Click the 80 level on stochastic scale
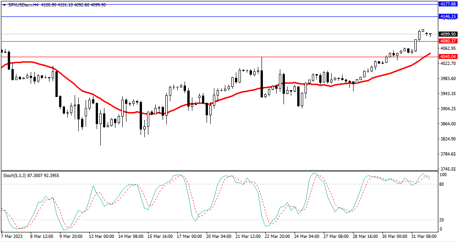The width and height of the screenshot is (458, 242). (x=442, y=184)
